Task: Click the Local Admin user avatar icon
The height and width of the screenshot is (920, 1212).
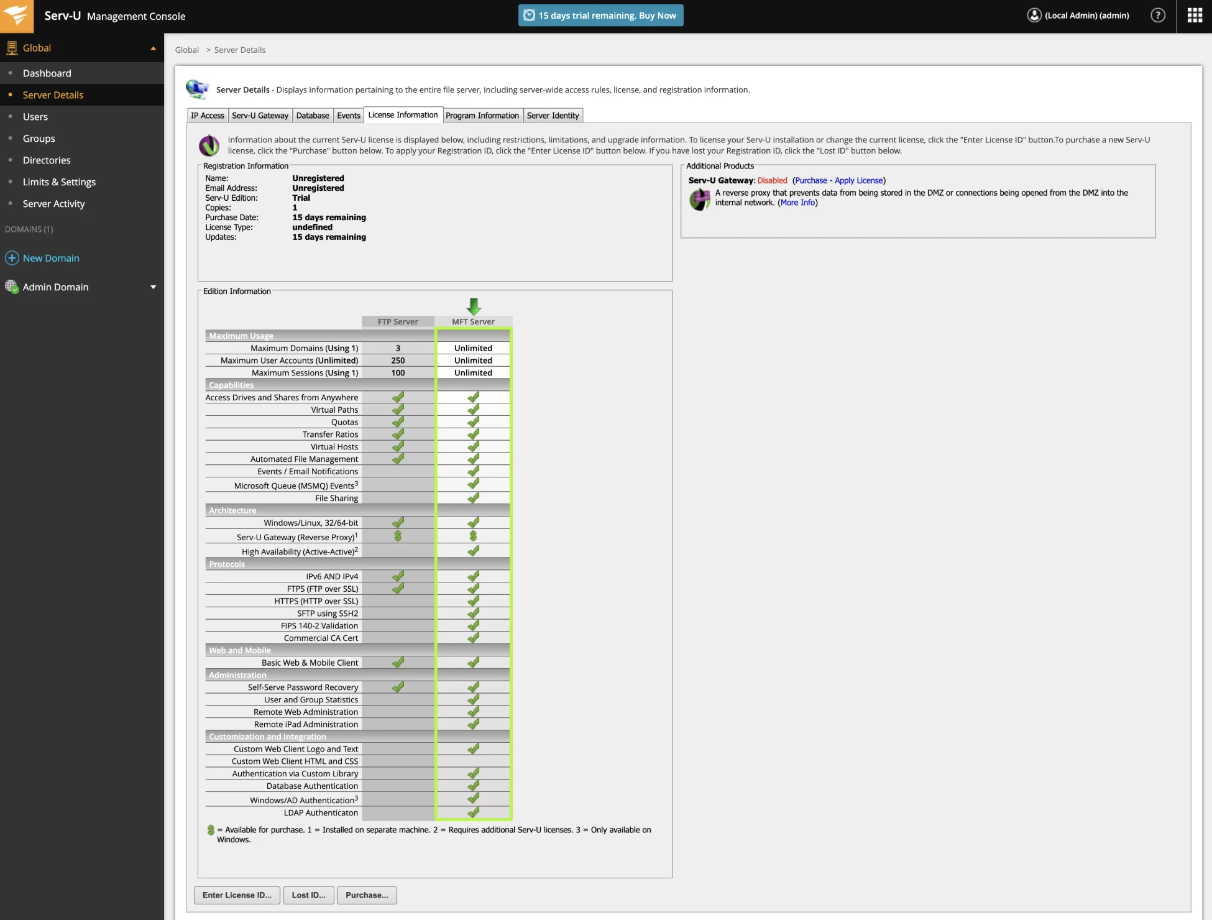Action: 1034,16
